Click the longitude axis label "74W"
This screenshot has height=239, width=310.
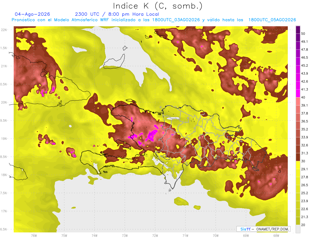pos(94,236)
